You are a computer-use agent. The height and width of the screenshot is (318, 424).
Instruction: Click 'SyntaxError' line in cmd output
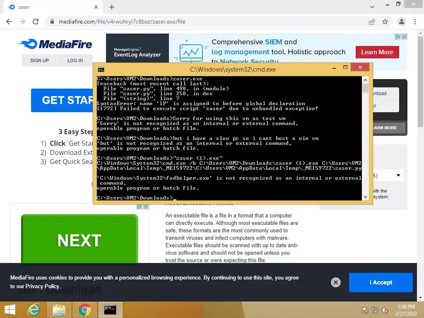point(201,104)
